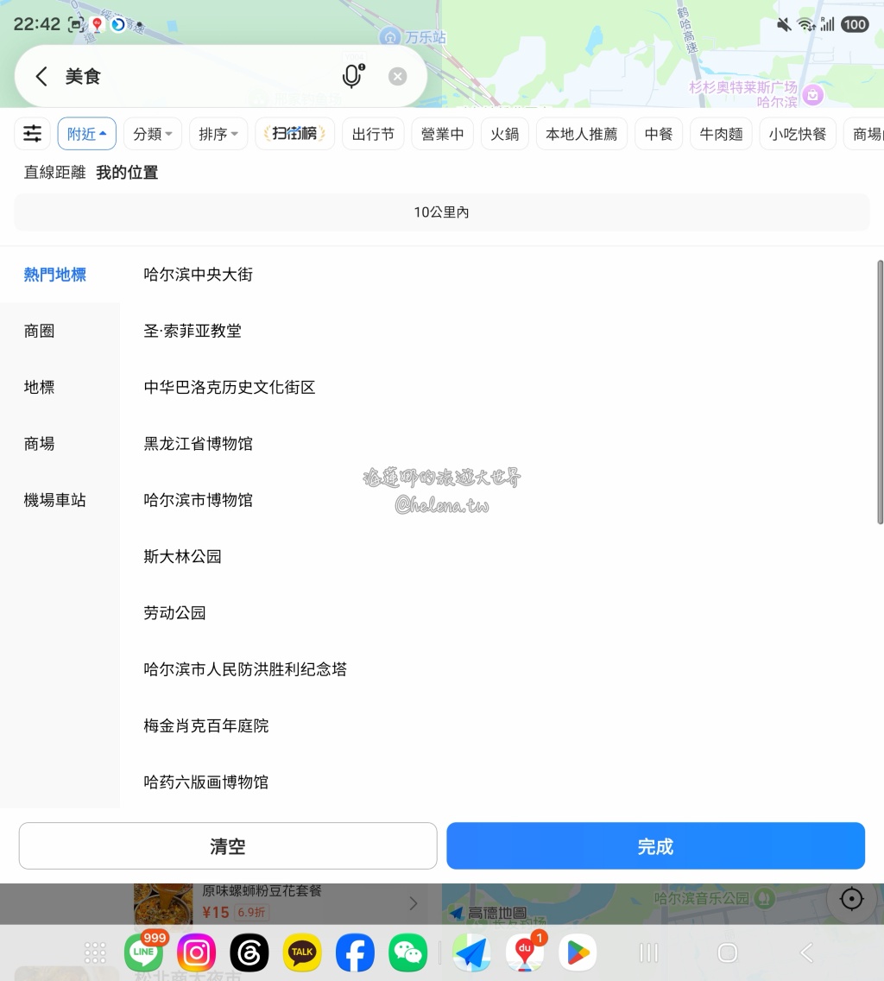Tap the back arrow in search bar

click(x=41, y=76)
